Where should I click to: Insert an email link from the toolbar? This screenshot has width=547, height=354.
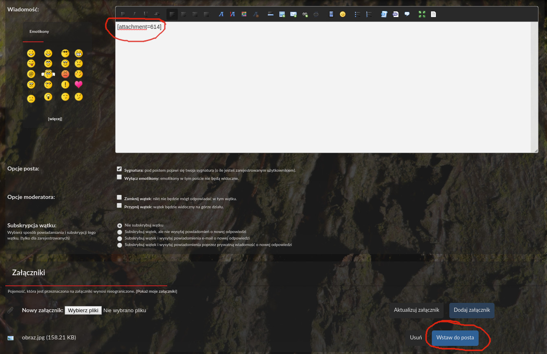(293, 14)
